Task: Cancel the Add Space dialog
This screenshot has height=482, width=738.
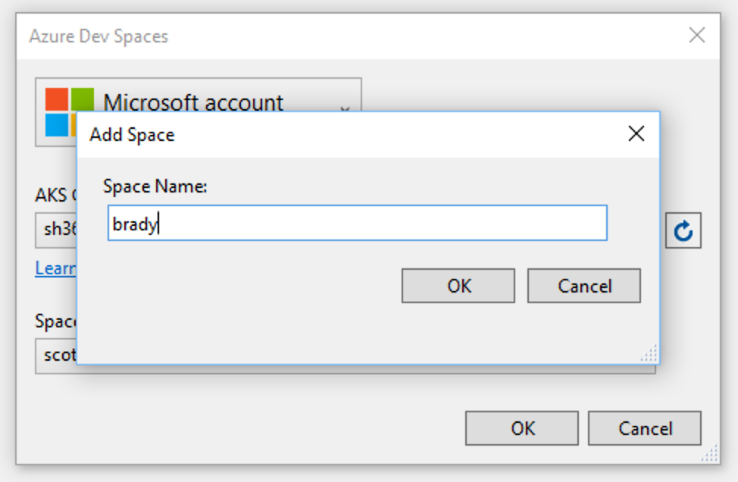Action: click(583, 286)
